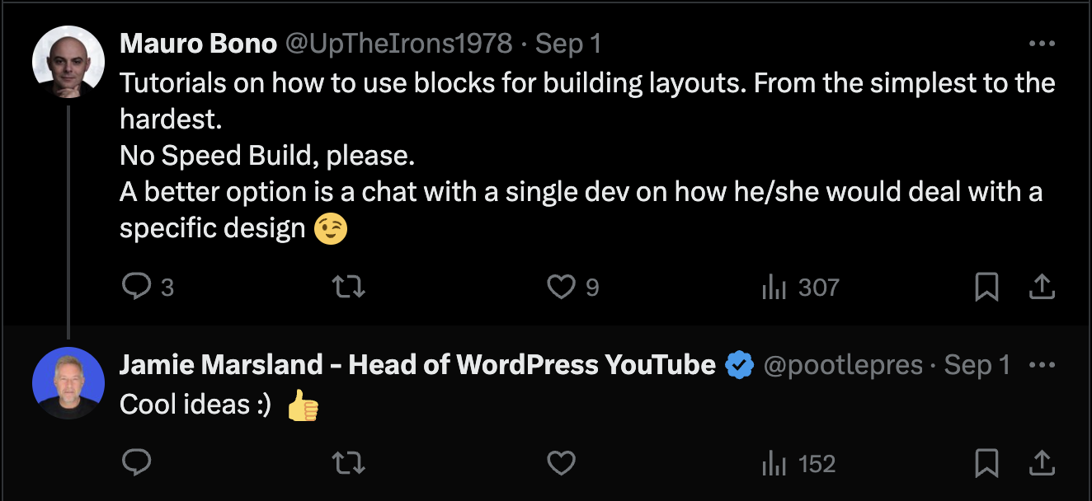Image resolution: width=1092 pixels, height=501 pixels.
Task: Bookmark Jamie Marsland's reply
Action: tap(986, 463)
